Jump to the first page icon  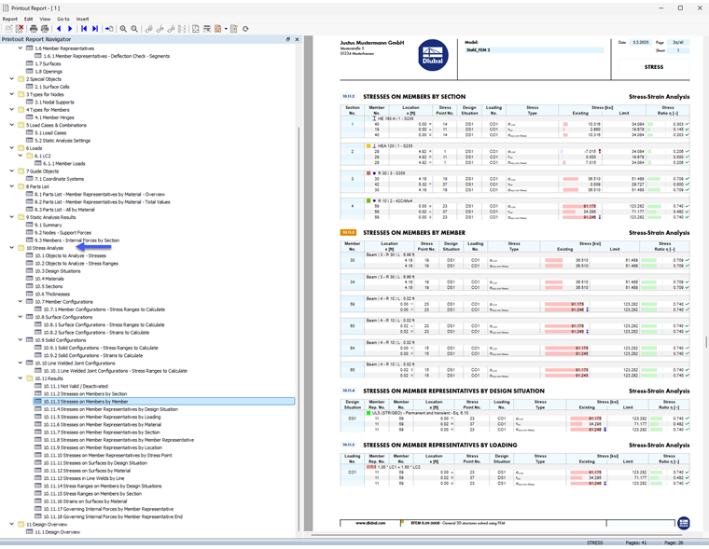[x=84, y=29]
